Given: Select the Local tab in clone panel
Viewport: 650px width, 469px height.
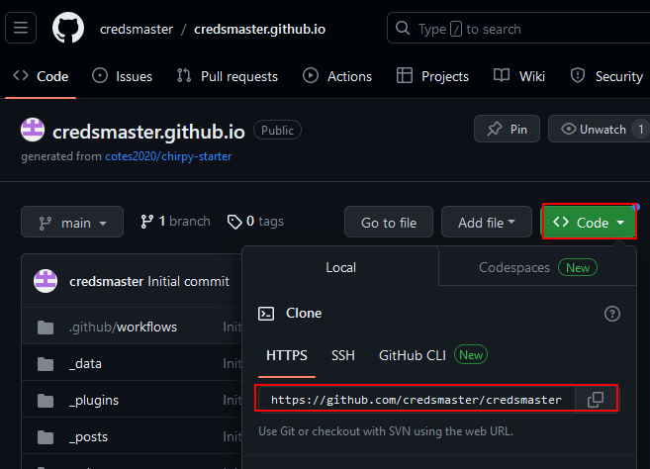Looking at the screenshot, I should coord(340,267).
